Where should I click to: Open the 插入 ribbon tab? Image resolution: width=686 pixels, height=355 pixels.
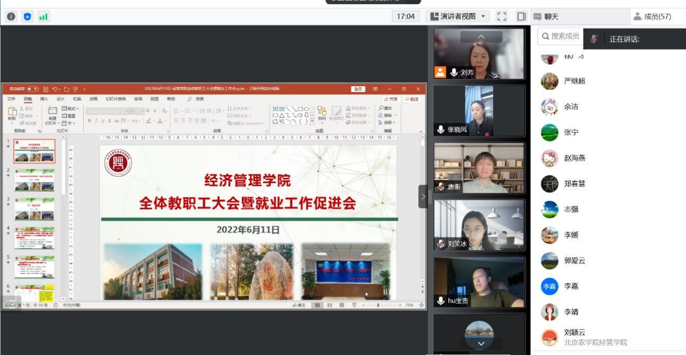tap(44, 99)
